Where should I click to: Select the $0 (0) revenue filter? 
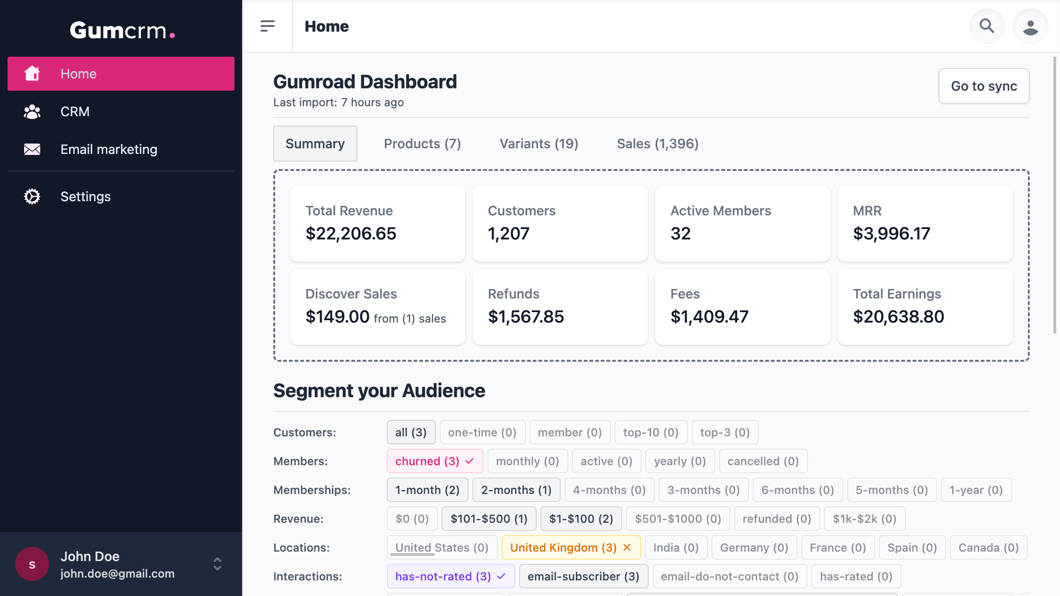[x=412, y=519]
